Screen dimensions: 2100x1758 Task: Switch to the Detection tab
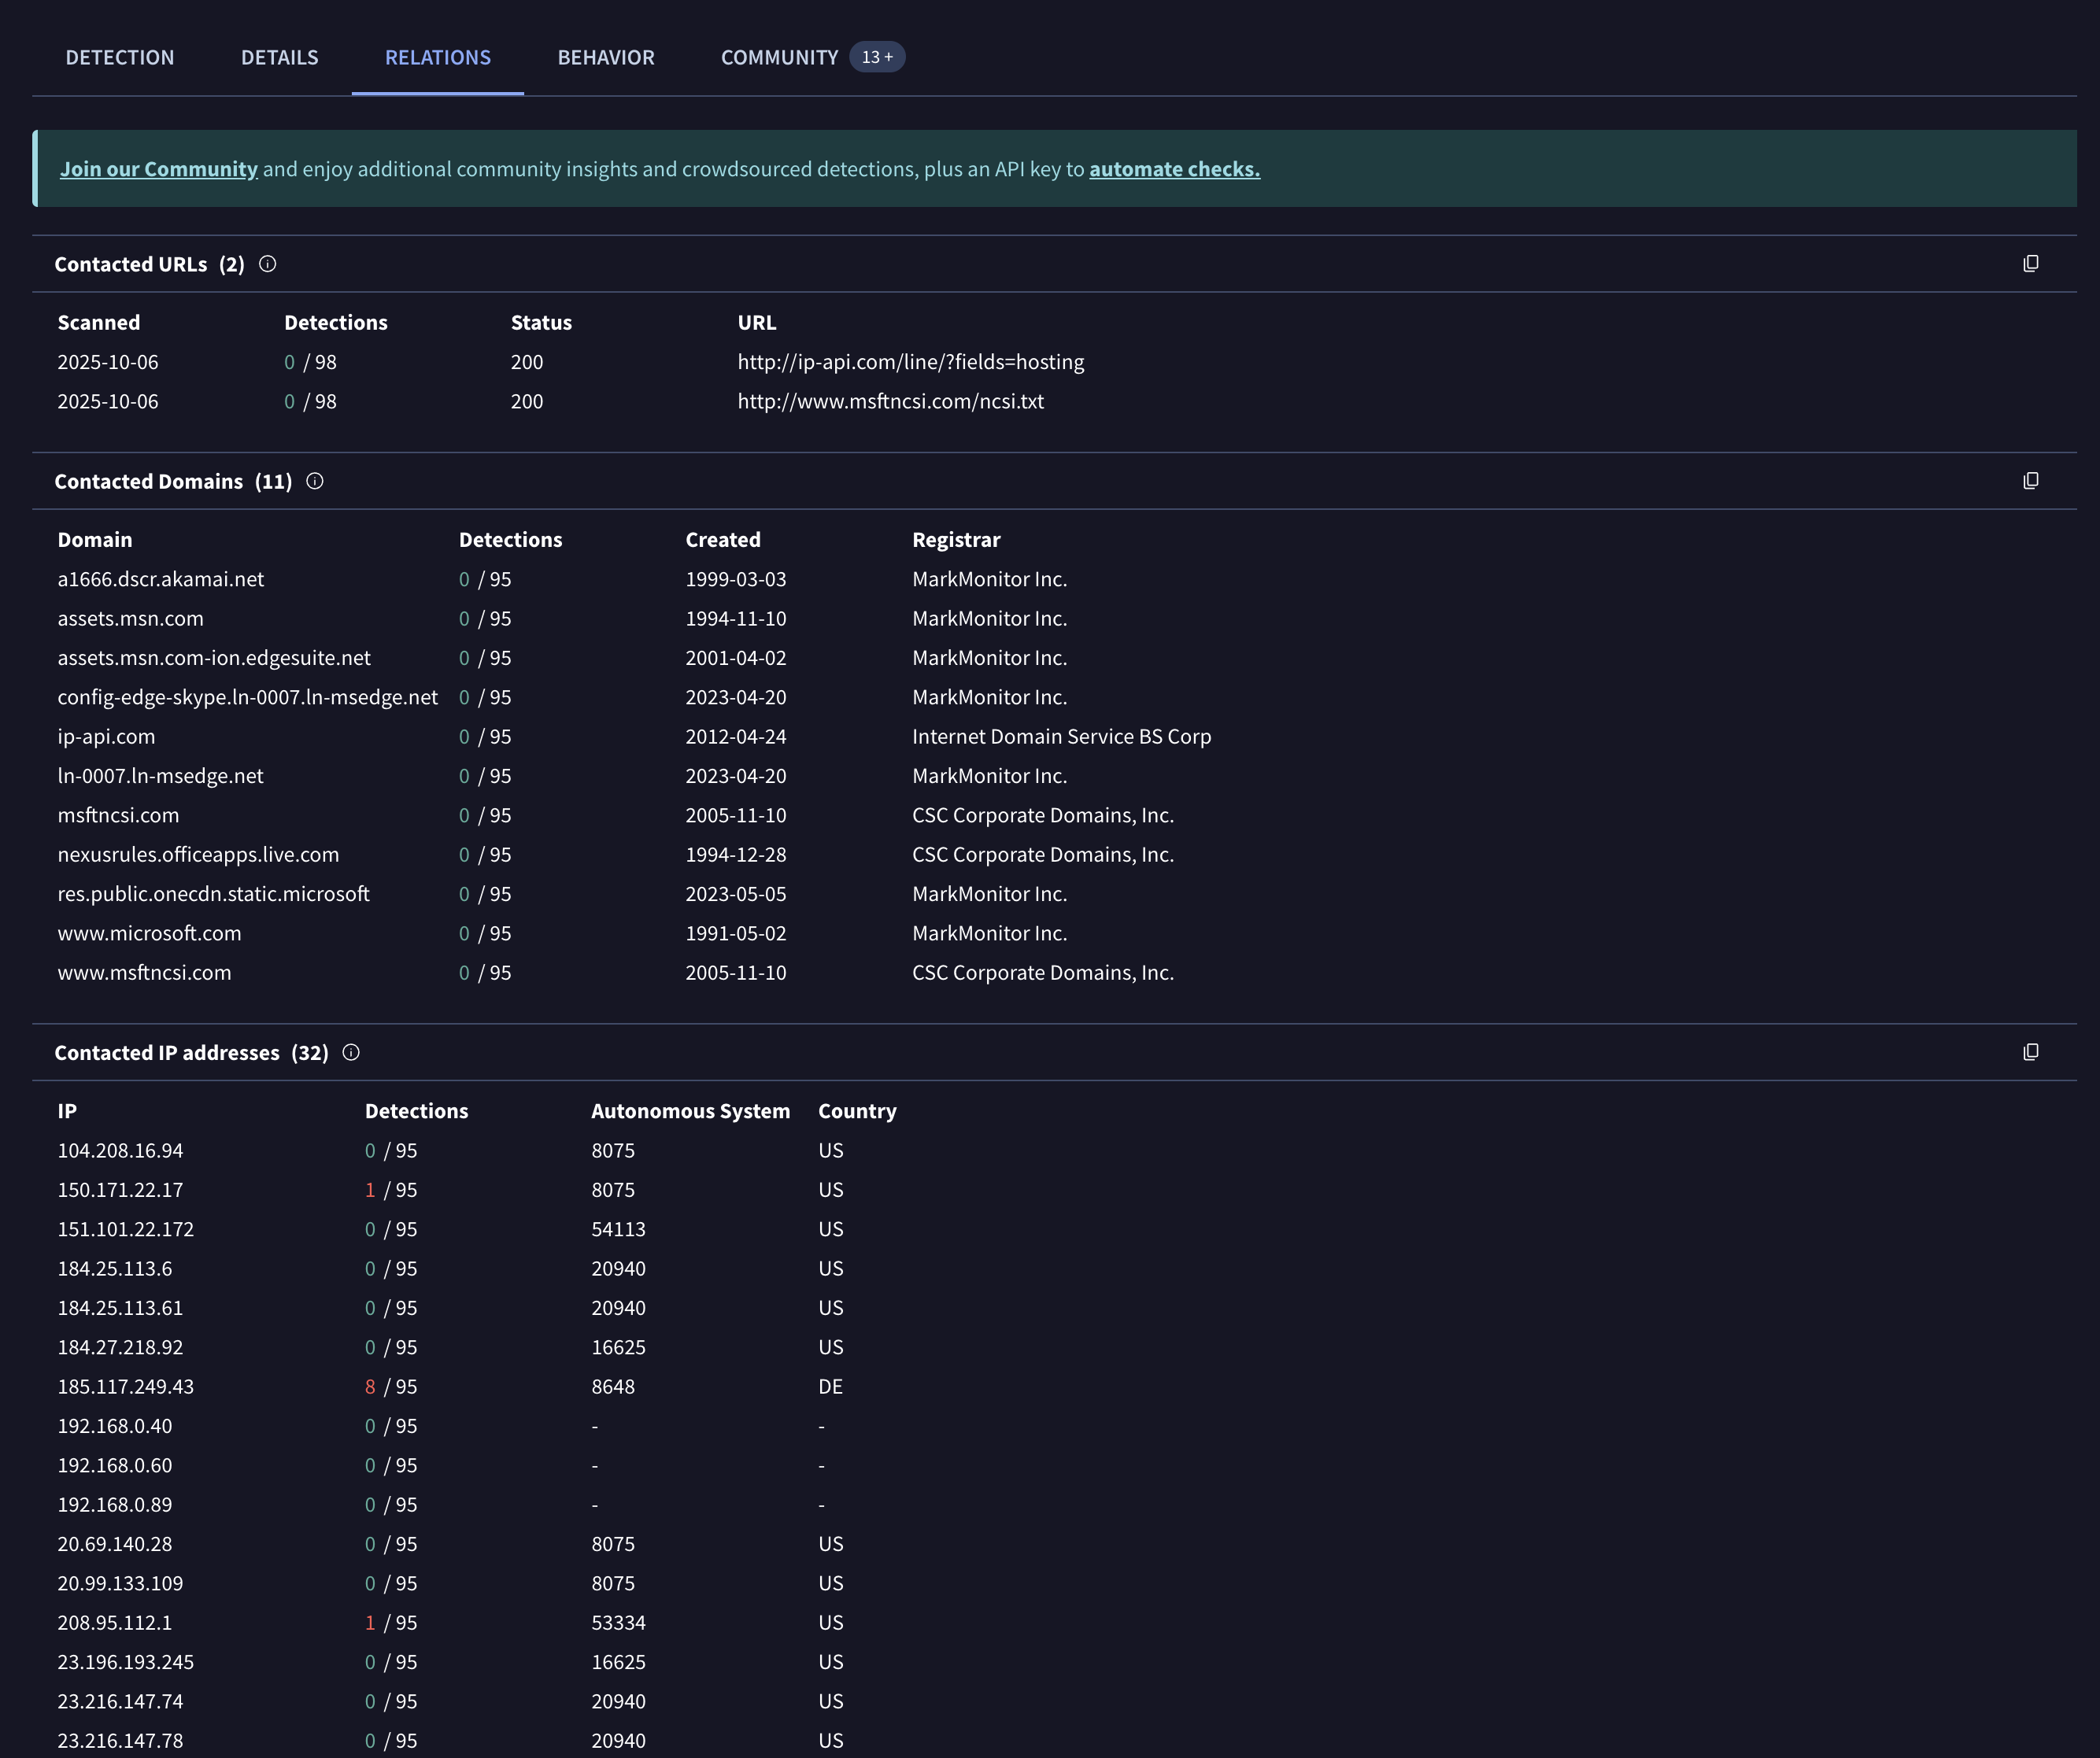[x=120, y=58]
